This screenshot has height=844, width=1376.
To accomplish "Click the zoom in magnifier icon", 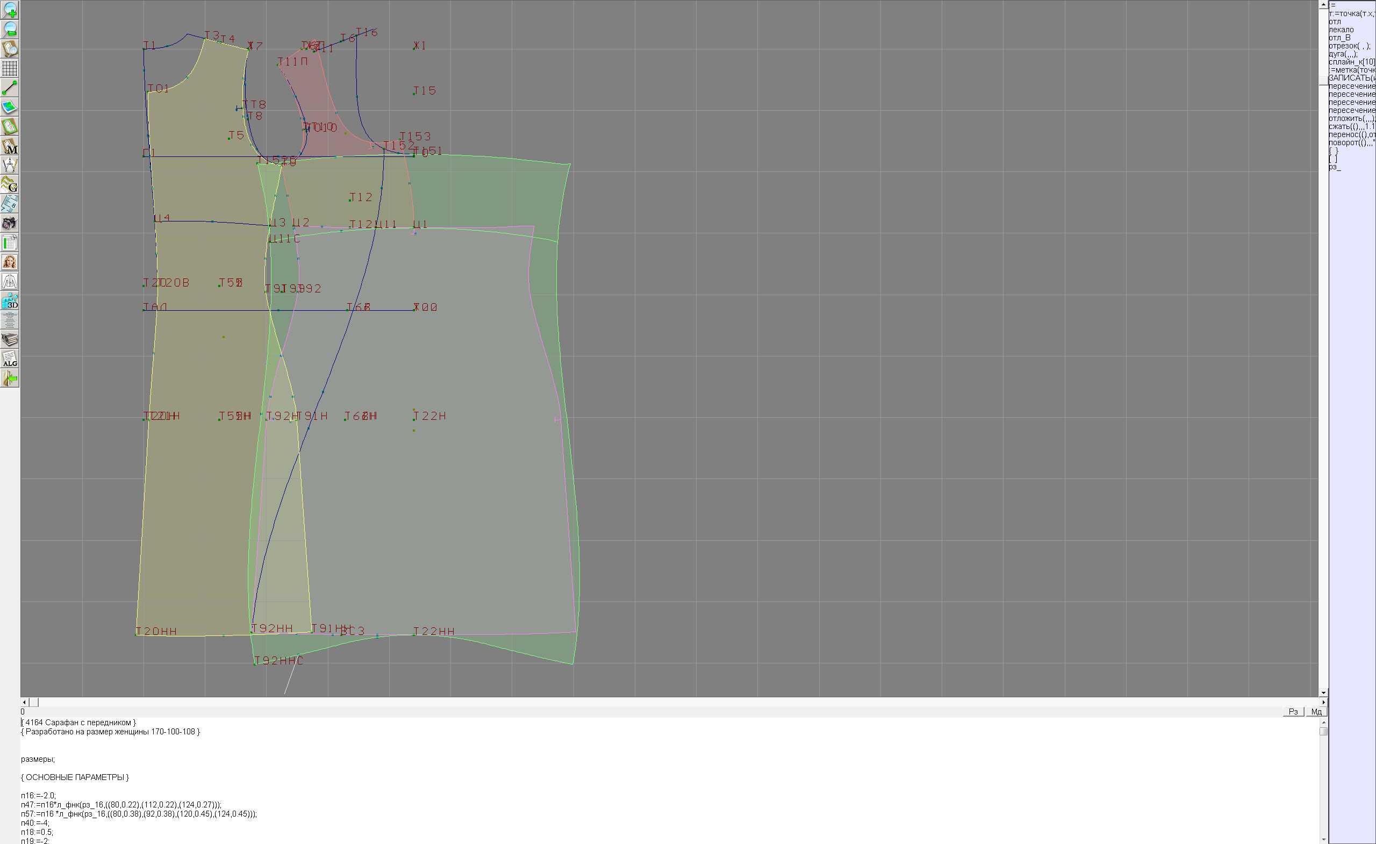I will point(10,10).
